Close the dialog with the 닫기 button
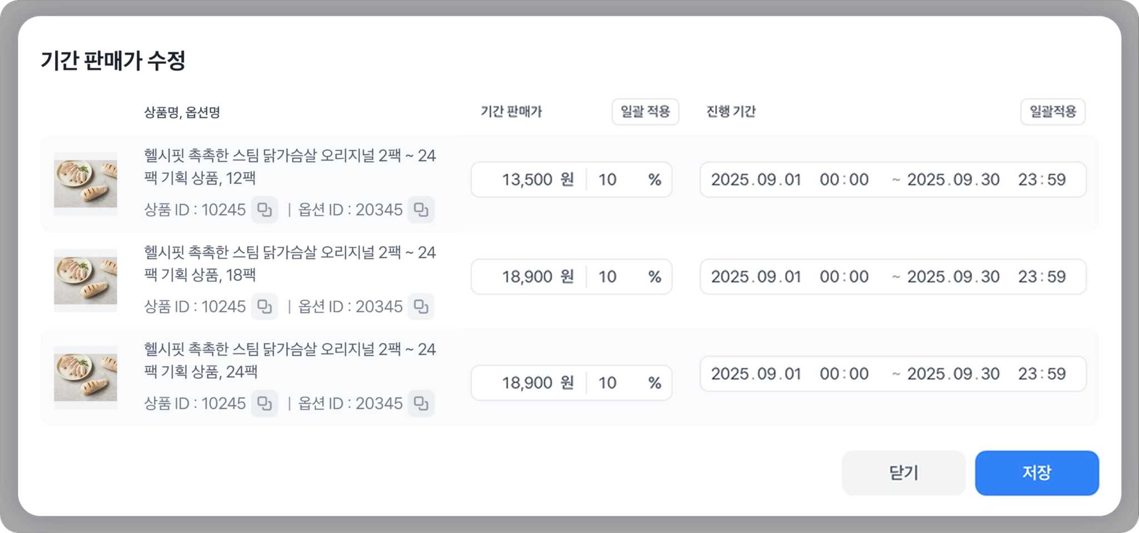This screenshot has width=1139, height=533. click(903, 473)
